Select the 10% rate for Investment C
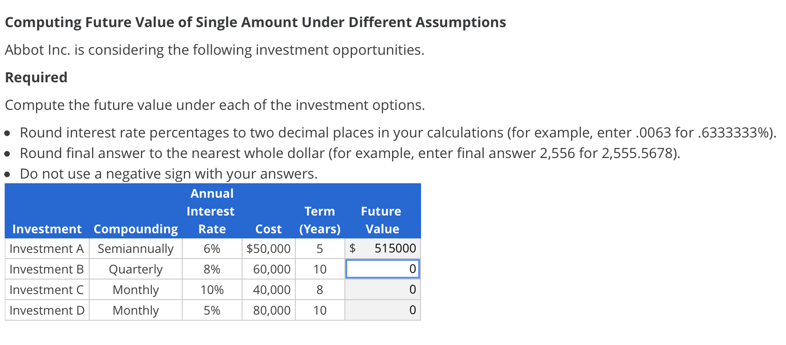The width and height of the screenshot is (786, 345). (x=211, y=289)
